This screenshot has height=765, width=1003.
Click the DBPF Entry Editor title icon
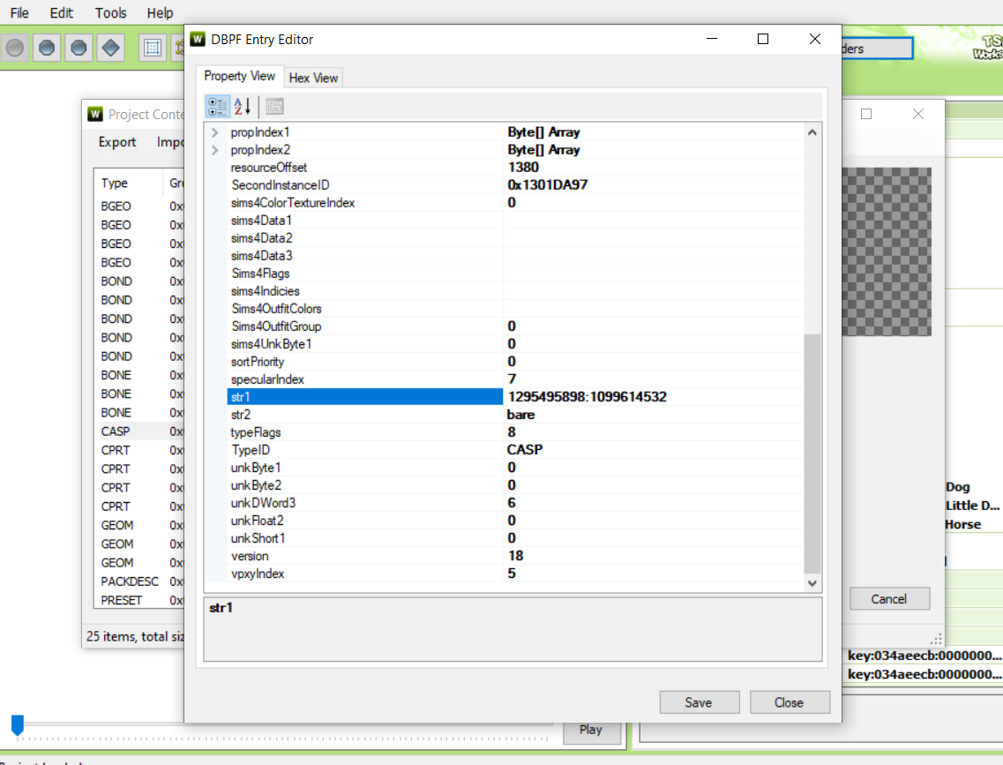tap(198, 39)
